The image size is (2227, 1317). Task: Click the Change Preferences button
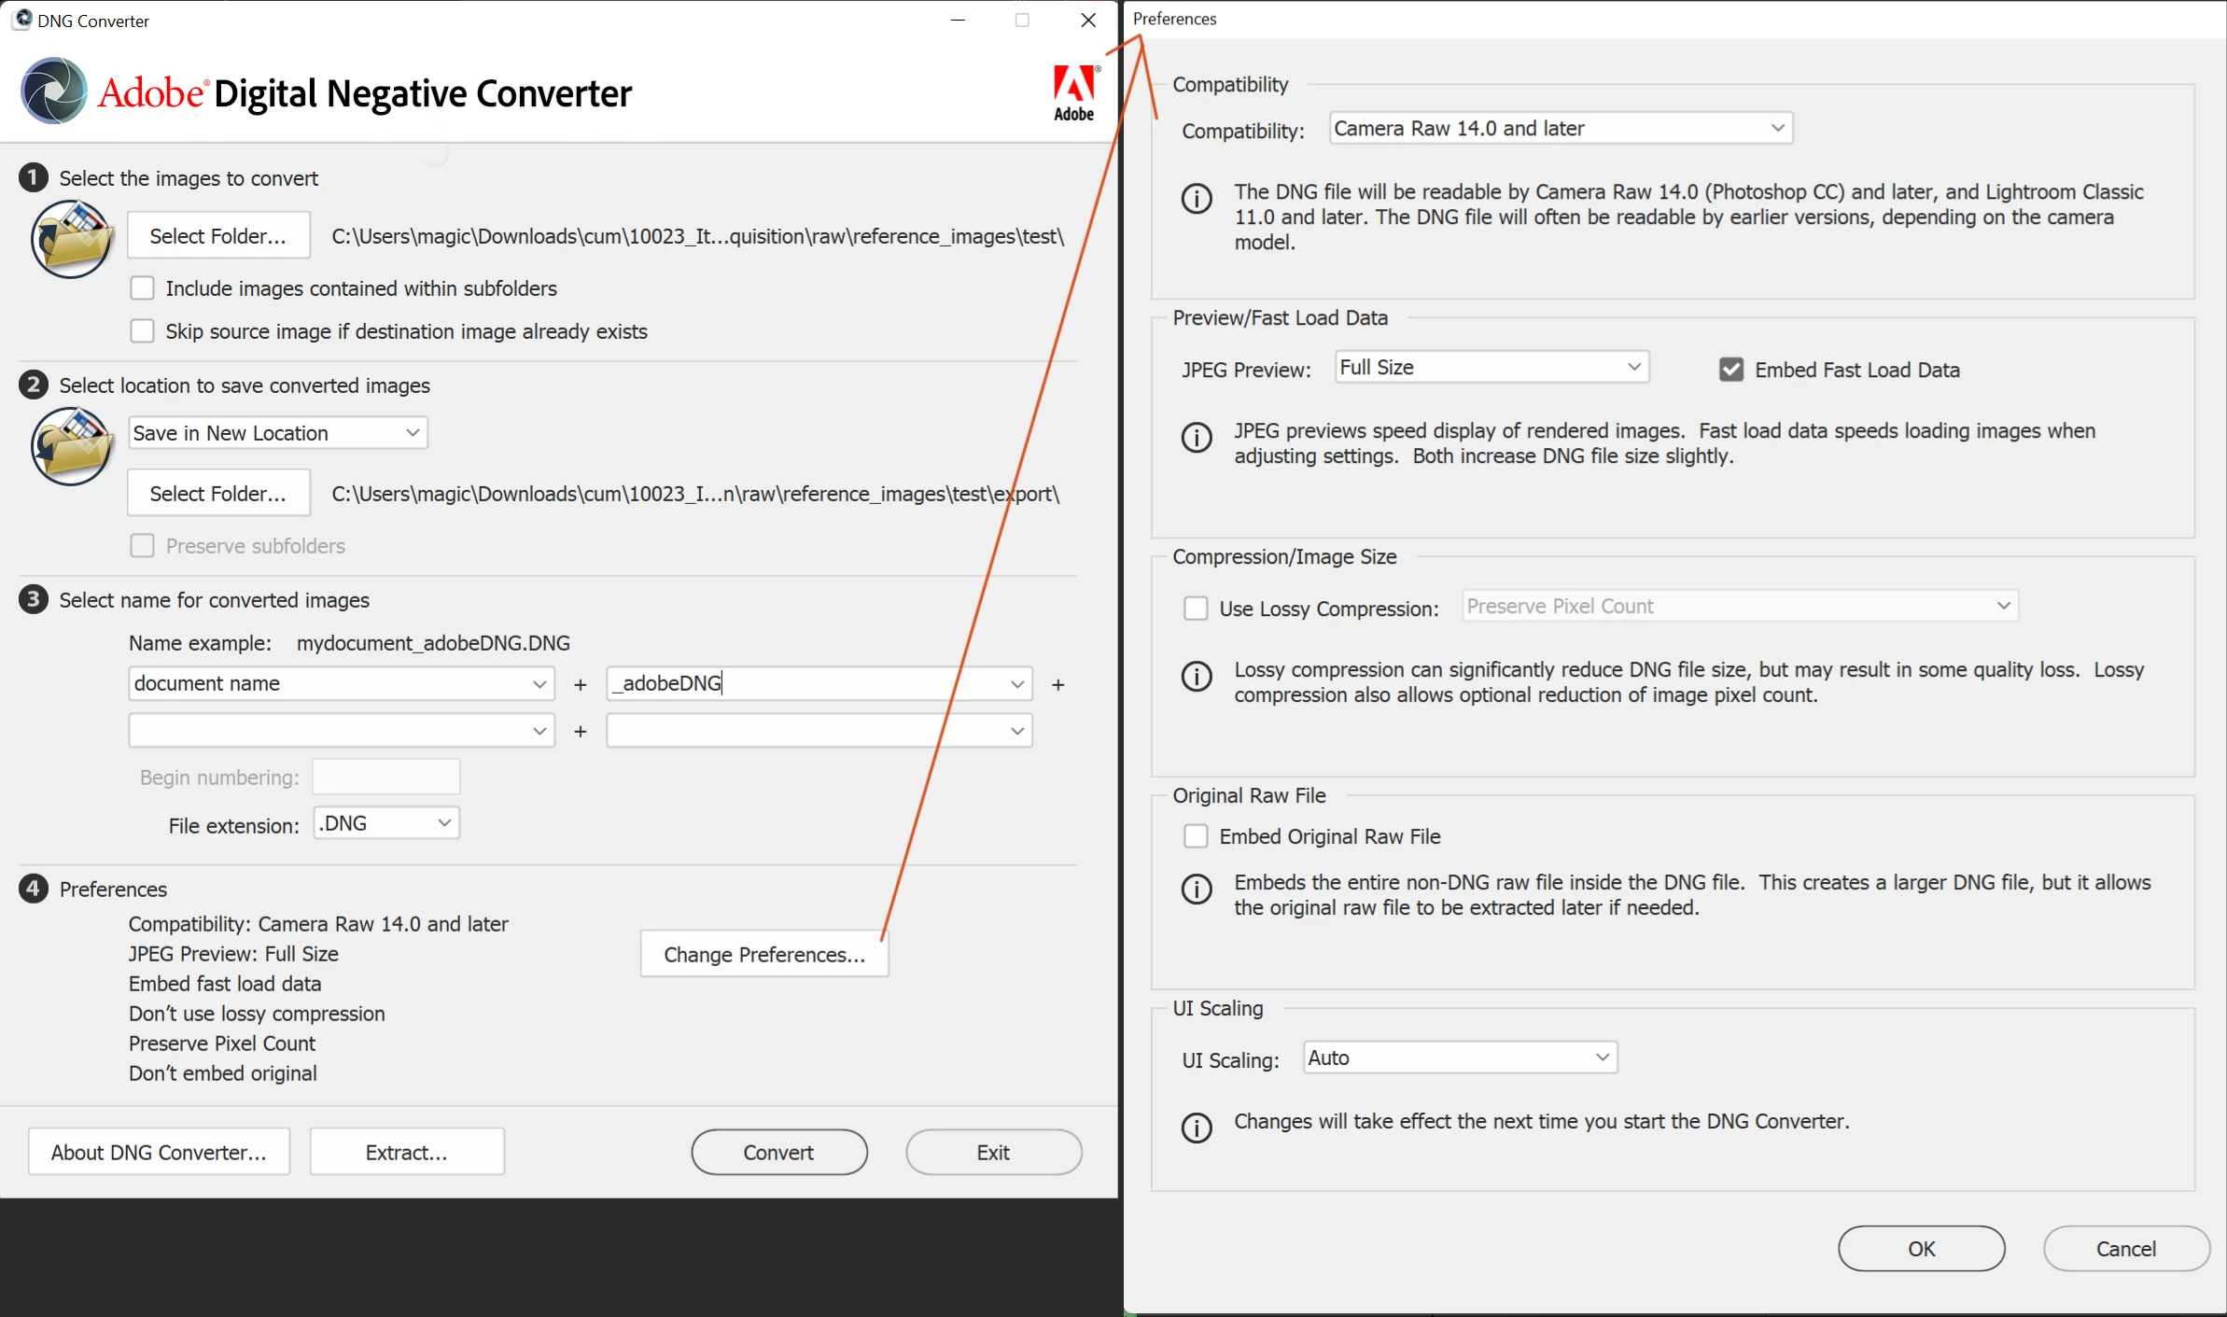764,955
